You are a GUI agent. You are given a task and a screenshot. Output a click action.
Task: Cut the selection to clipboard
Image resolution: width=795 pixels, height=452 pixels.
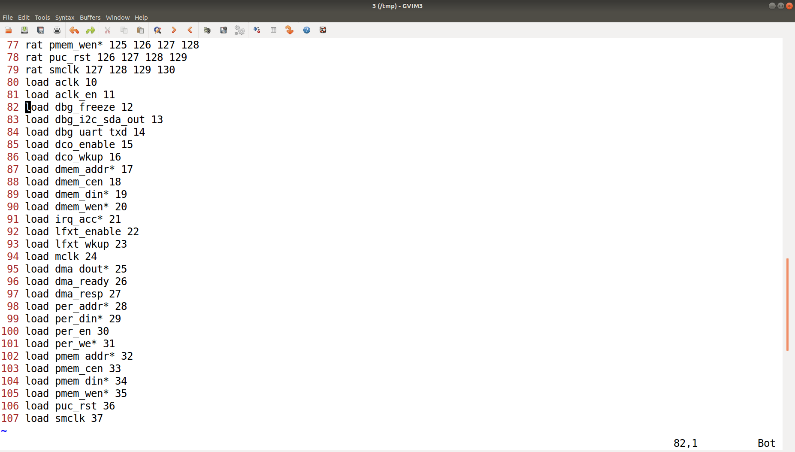click(x=107, y=30)
